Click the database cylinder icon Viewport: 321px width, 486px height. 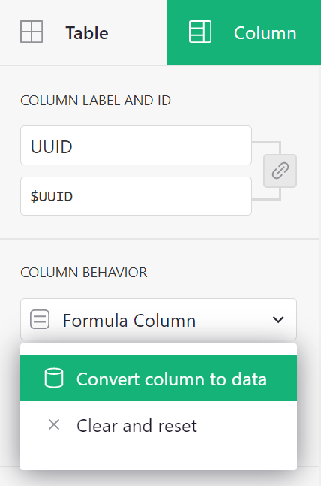(54, 378)
